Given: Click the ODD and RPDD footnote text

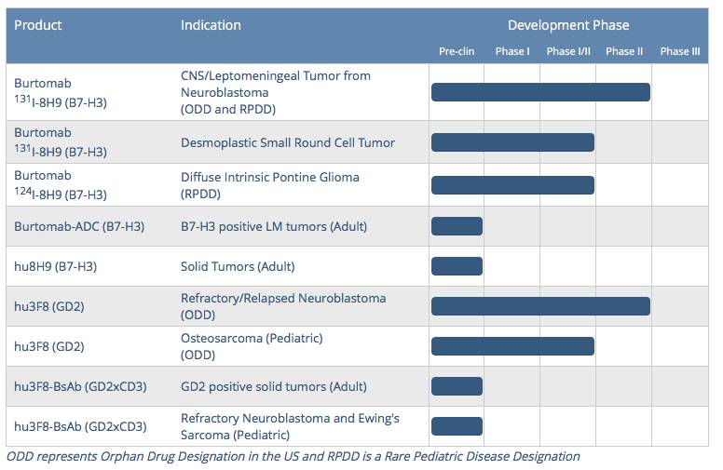Looking at the screenshot, I should [x=293, y=456].
